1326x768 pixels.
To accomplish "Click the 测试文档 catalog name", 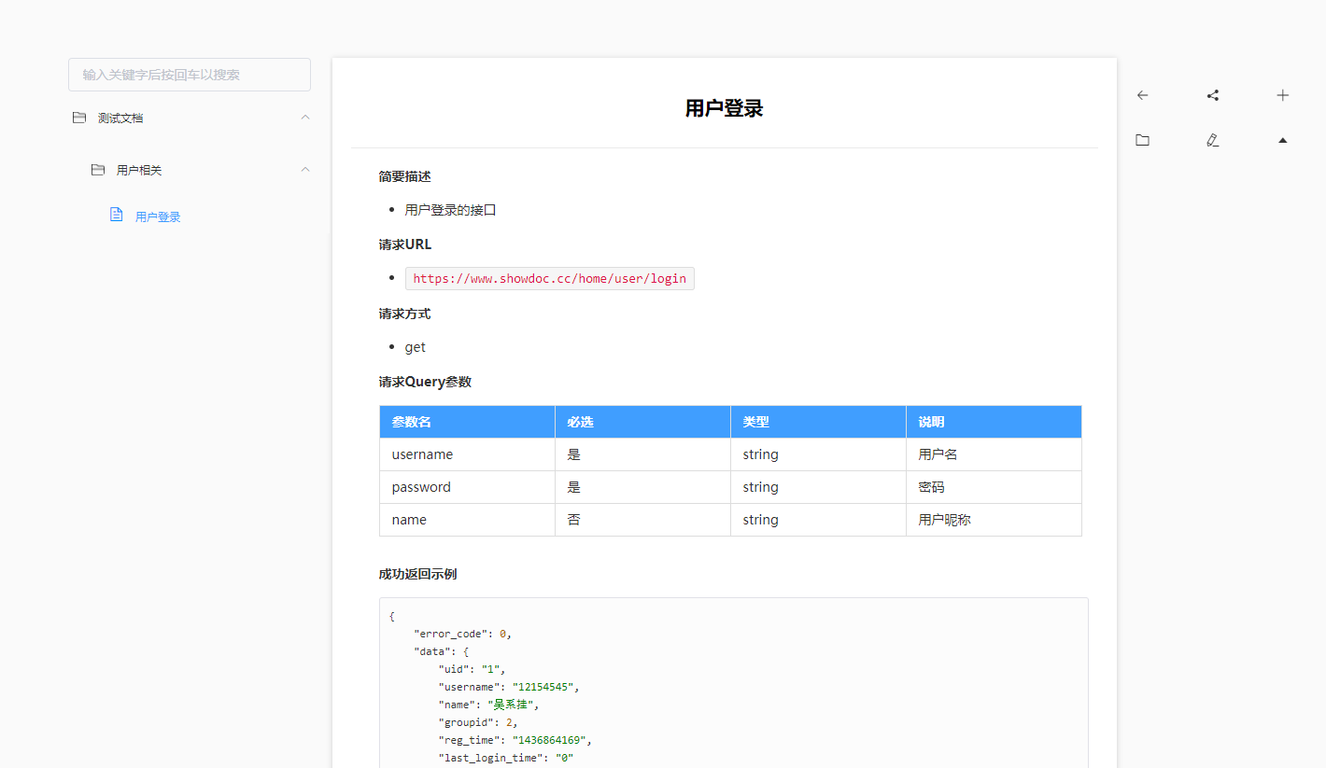I will [119, 118].
